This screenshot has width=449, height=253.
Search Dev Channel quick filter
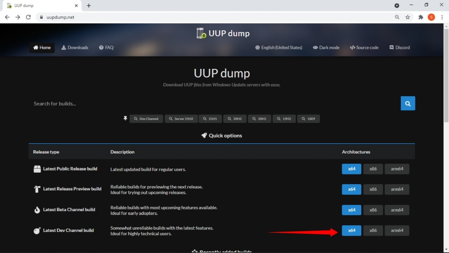point(146,119)
